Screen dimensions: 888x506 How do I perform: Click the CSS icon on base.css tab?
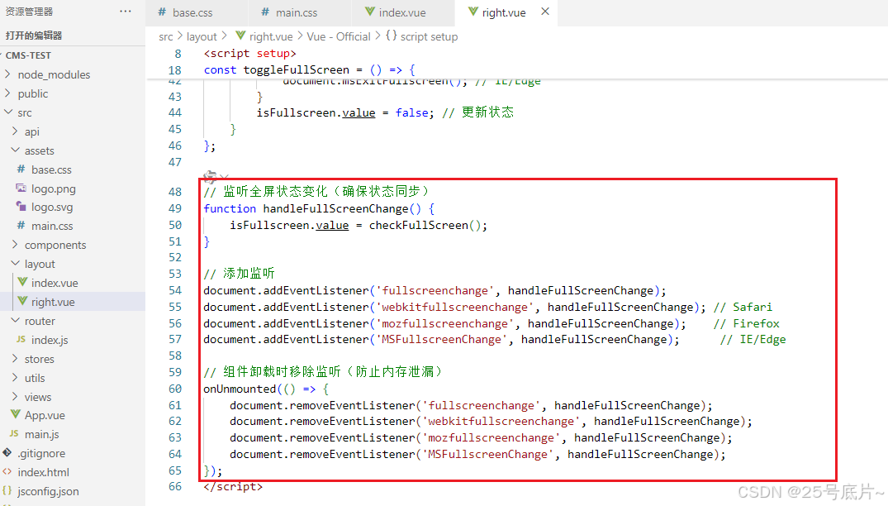(162, 12)
